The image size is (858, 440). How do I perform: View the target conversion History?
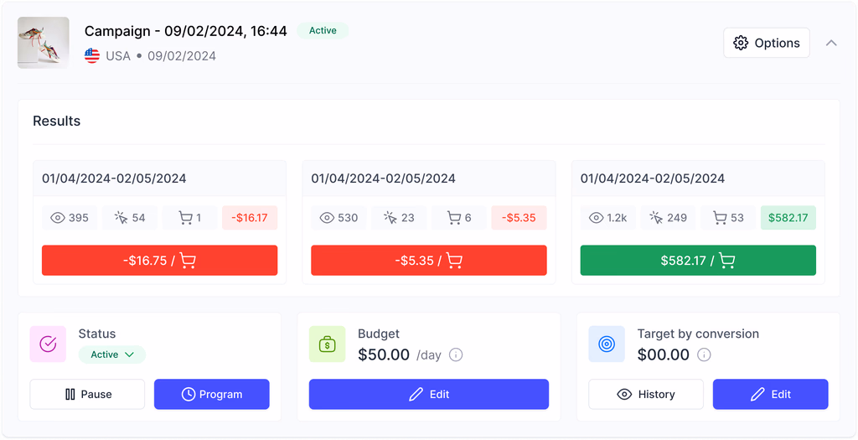[645, 394]
